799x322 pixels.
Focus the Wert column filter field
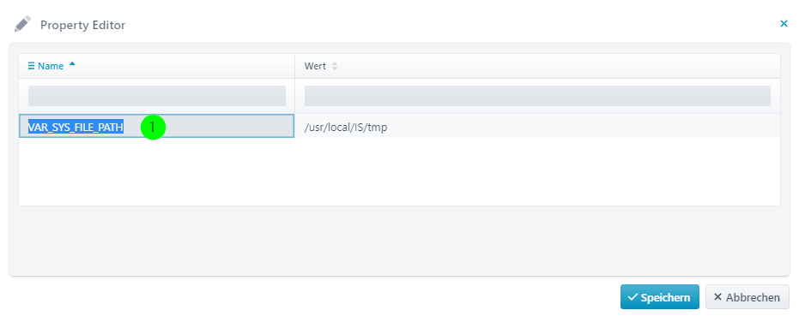pyautogui.click(x=537, y=96)
